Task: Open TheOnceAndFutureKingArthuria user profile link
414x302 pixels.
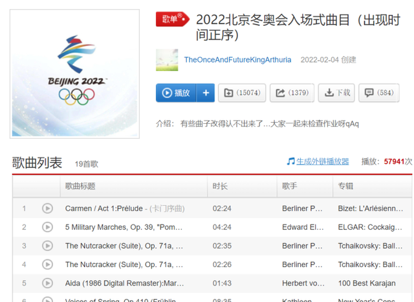Action: tap(237, 60)
